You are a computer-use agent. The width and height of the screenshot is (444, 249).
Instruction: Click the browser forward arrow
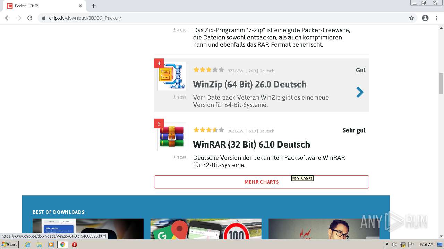[19, 18]
